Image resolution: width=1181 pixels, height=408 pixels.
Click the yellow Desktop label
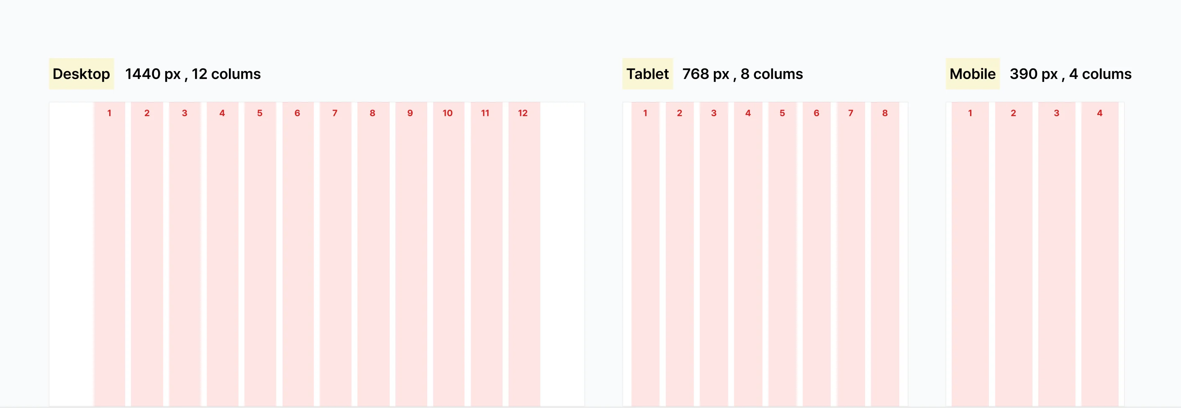81,74
